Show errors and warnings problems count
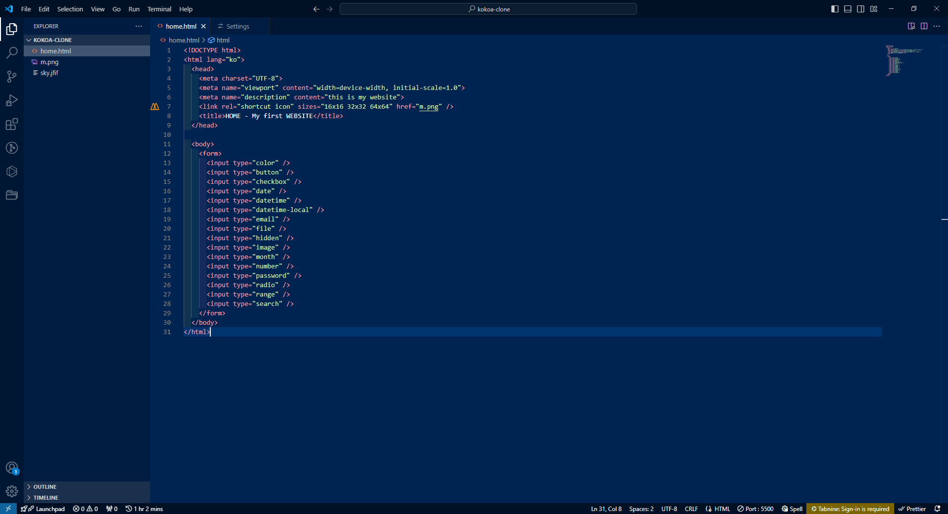This screenshot has width=948, height=514. [85, 509]
